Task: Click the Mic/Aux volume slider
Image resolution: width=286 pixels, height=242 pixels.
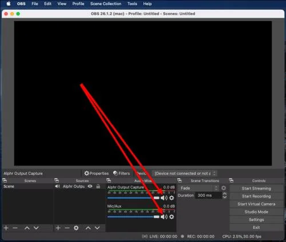Action: (x=133, y=217)
